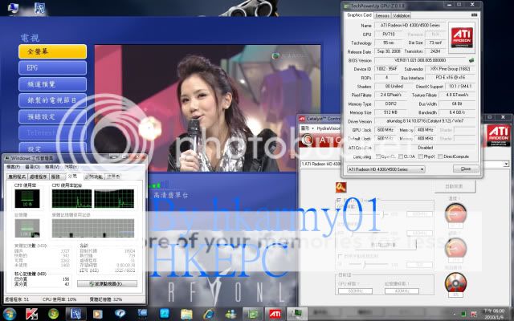
Task: Click the ATI Radeon logo in Catalyst window
Action: click(499, 136)
